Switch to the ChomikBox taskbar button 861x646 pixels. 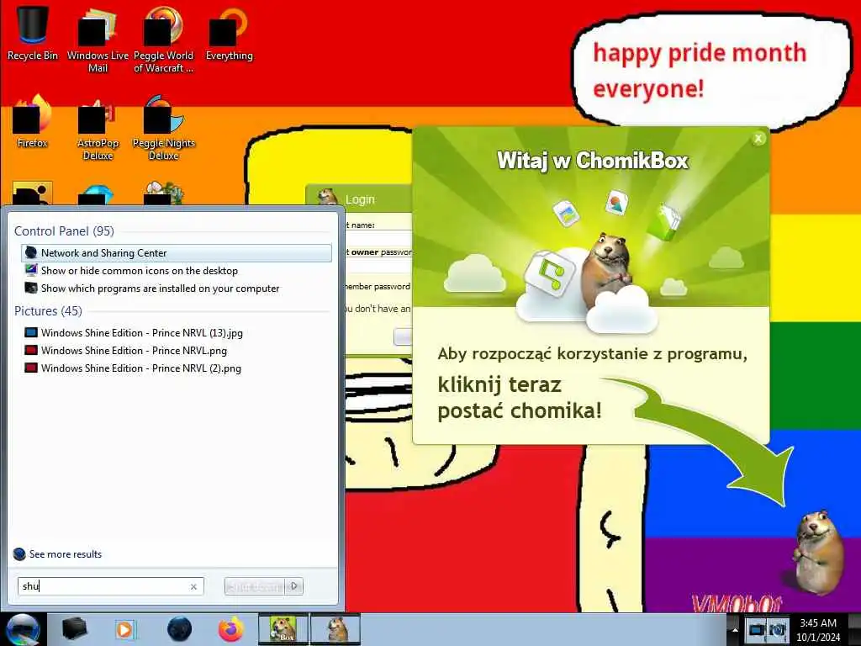pos(283,629)
